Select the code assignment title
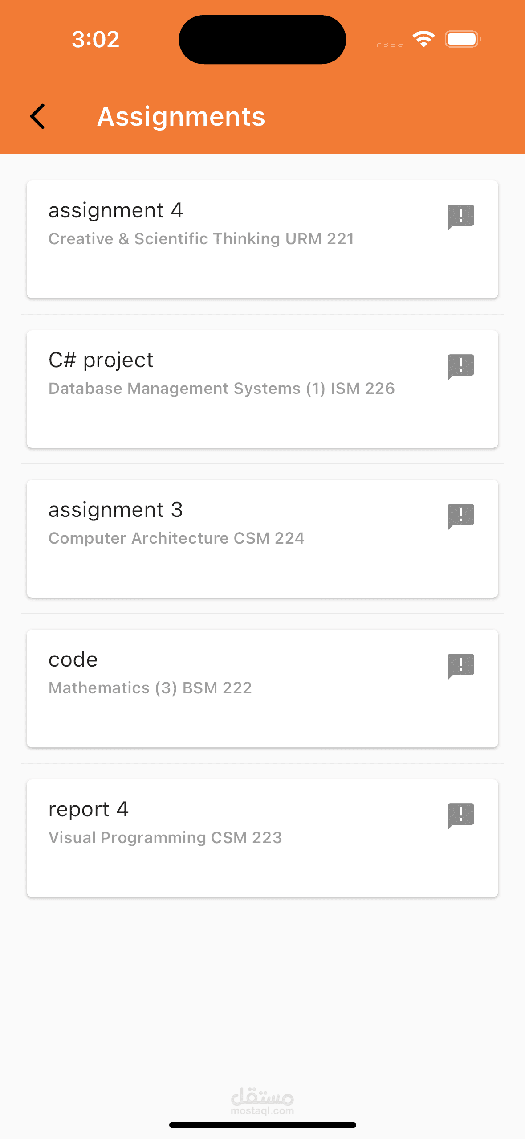 [73, 660]
